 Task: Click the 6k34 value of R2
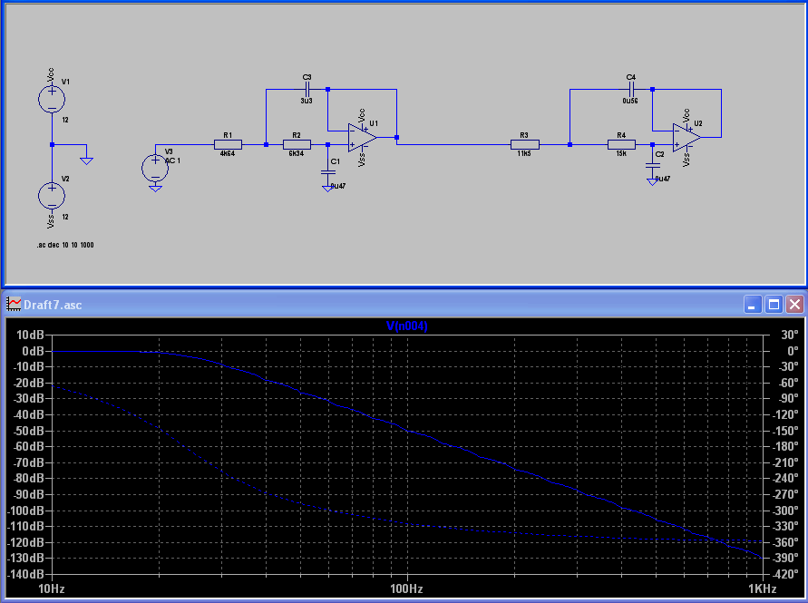(297, 153)
